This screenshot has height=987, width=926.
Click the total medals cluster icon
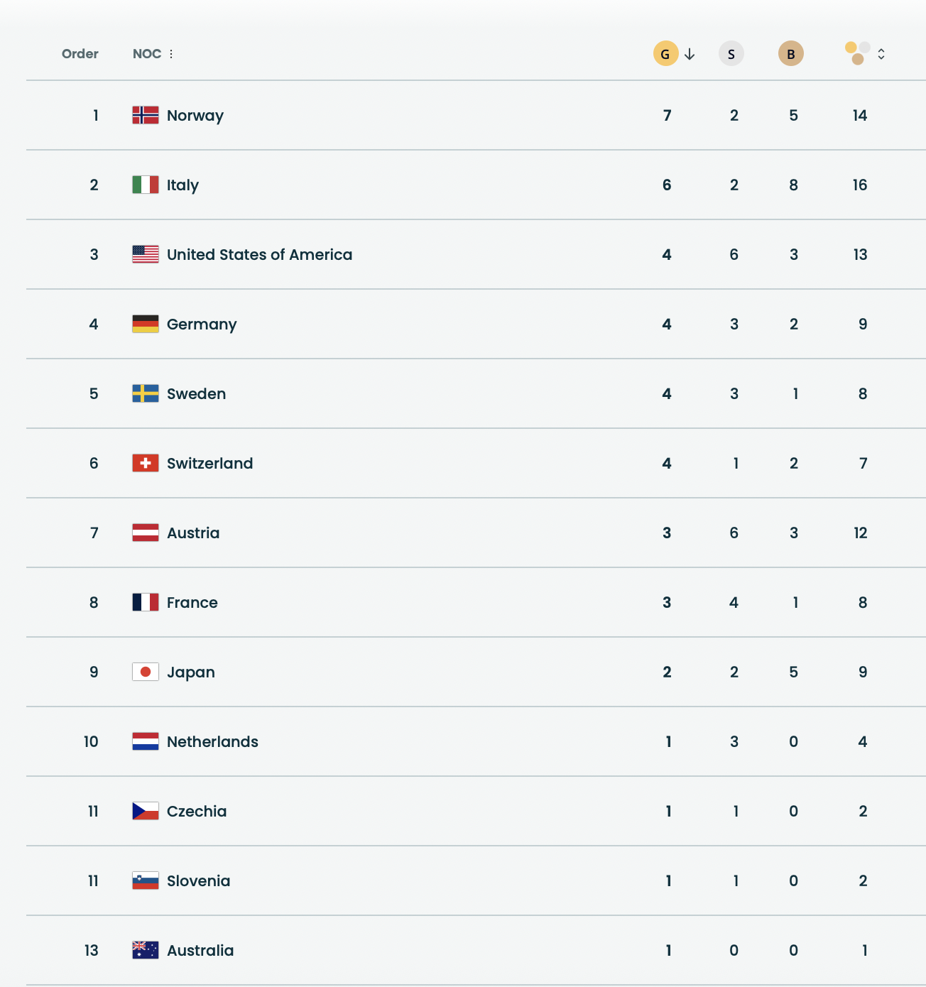(857, 53)
